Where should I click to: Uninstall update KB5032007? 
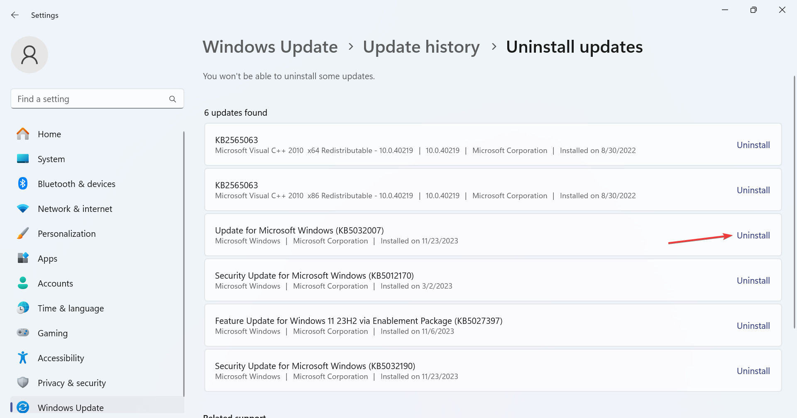coord(753,236)
